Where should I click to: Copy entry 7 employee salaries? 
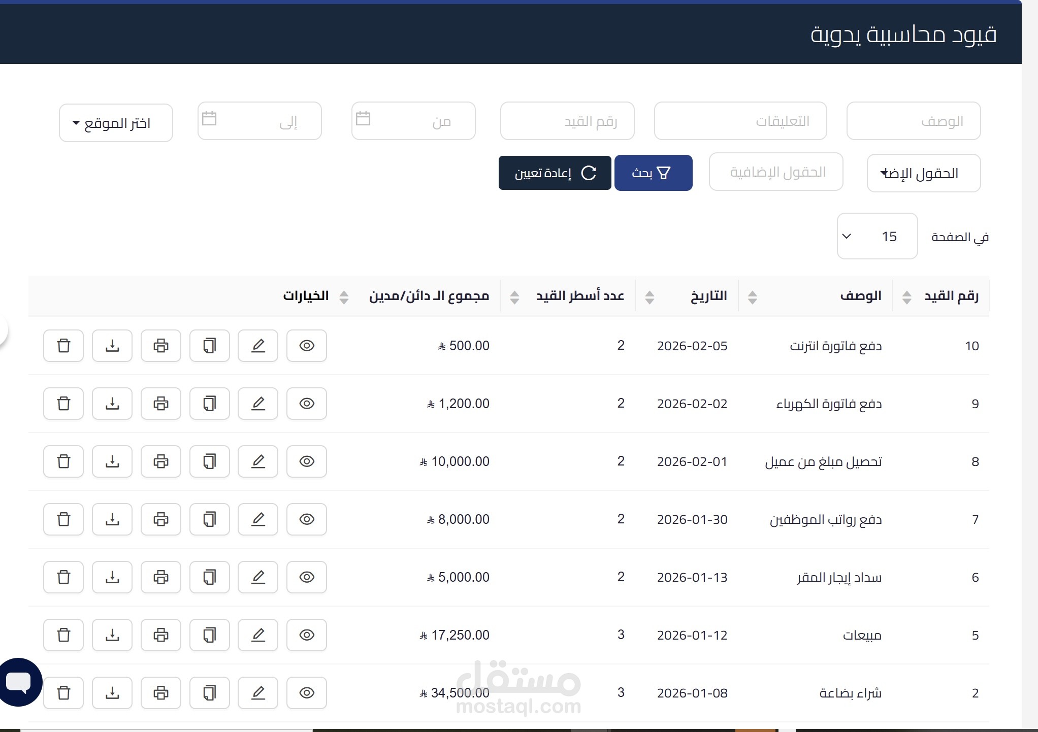[210, 519]
